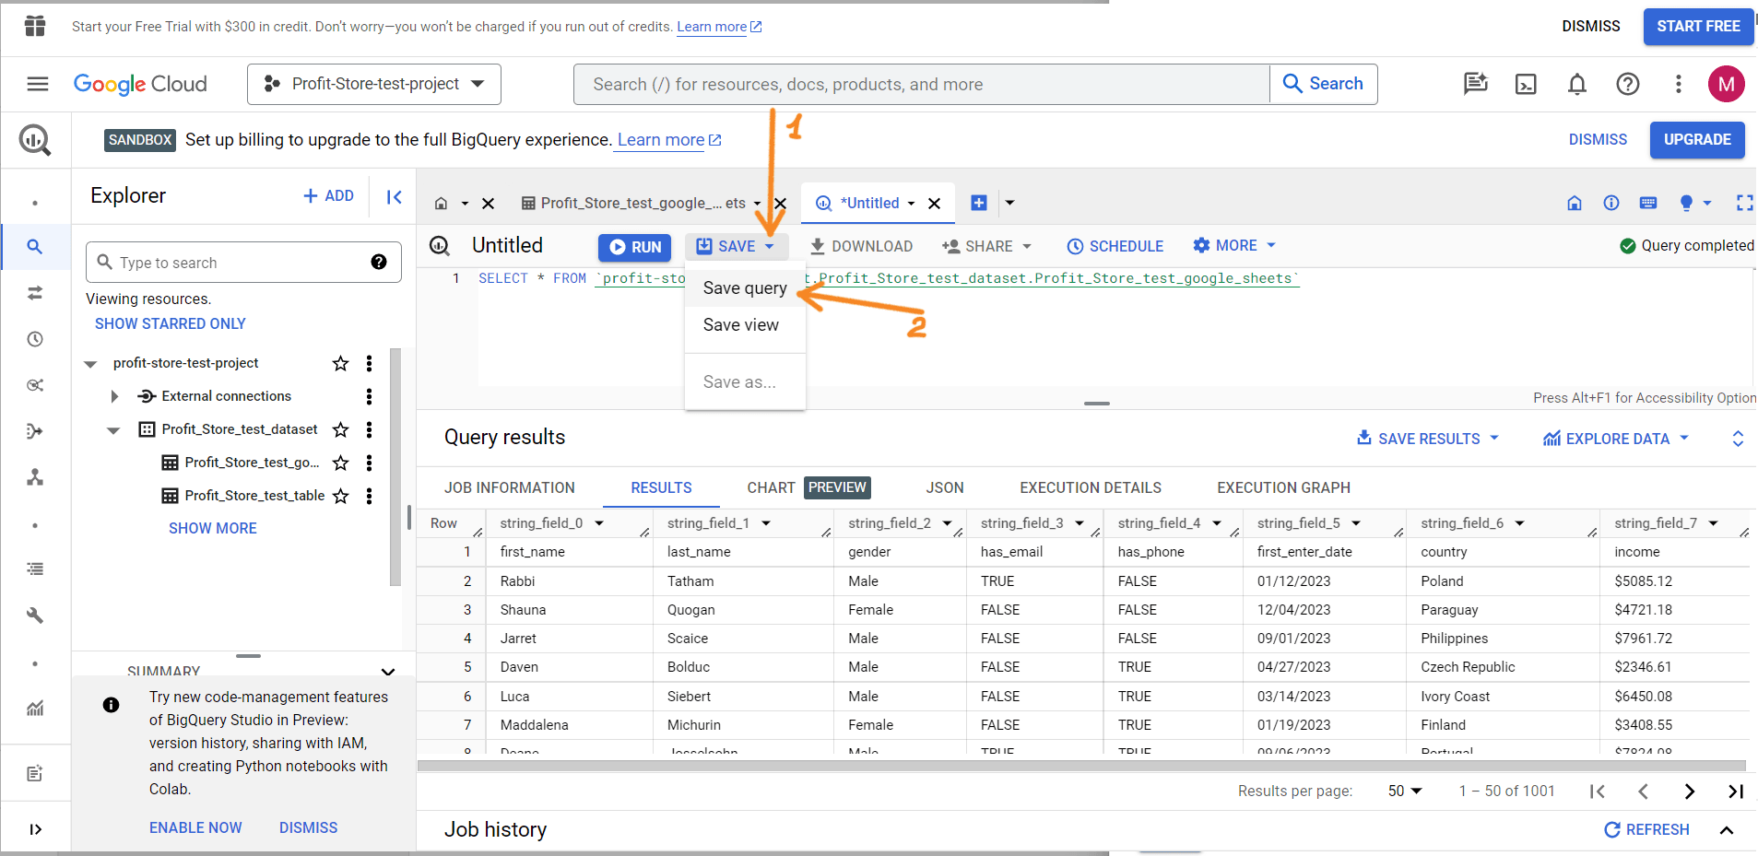
Task: Click the search help question icon
Action: coord(379,262)
